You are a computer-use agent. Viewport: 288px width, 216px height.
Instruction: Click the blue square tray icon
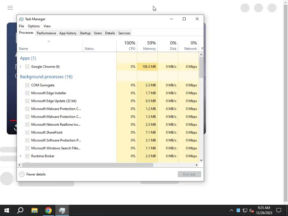click(x=238, y=210)
